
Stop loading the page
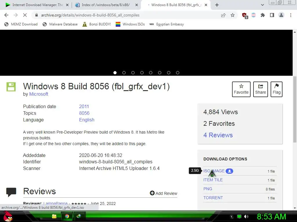tap(25, 15)
